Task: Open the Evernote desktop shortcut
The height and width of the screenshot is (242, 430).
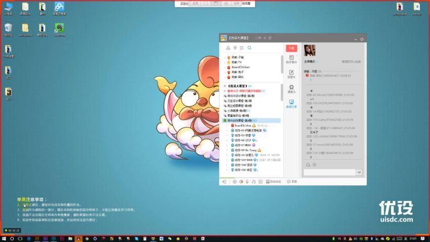Action: (x=59, y=30)
